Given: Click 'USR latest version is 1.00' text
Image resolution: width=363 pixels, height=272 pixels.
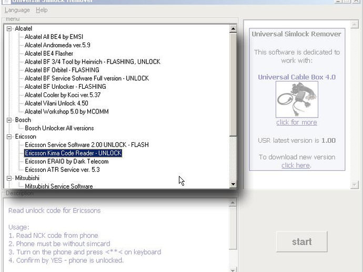Looking at the screenshot, I should 297,141.
